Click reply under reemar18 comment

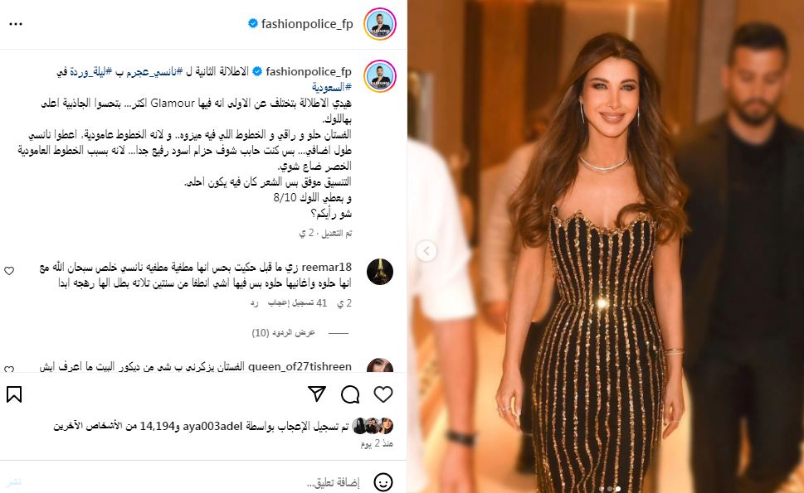(x=255, y=303)
